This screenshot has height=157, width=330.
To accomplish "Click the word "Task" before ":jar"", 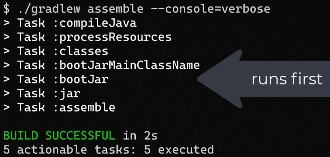I will pos(31,93).
